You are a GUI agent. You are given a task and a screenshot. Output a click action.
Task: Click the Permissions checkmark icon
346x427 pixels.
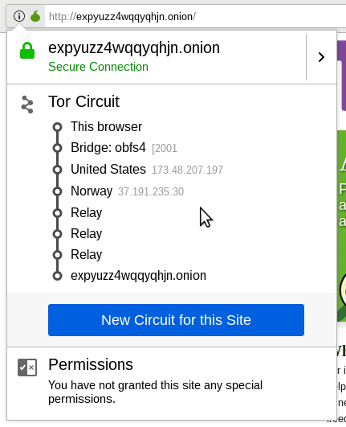point(27,367)
